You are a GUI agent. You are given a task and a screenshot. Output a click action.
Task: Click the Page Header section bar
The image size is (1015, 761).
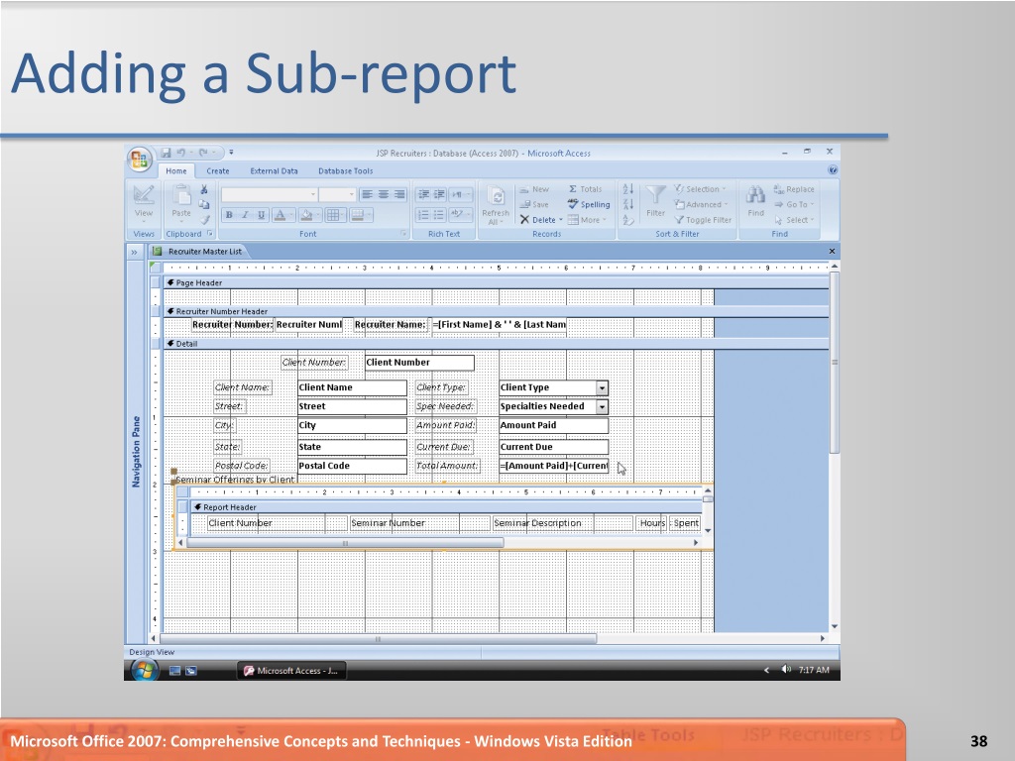click(x=496, y=282)
